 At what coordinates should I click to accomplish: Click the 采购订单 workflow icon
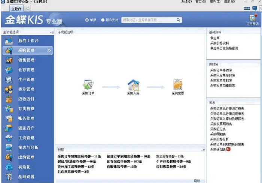(x=88, y=84)
